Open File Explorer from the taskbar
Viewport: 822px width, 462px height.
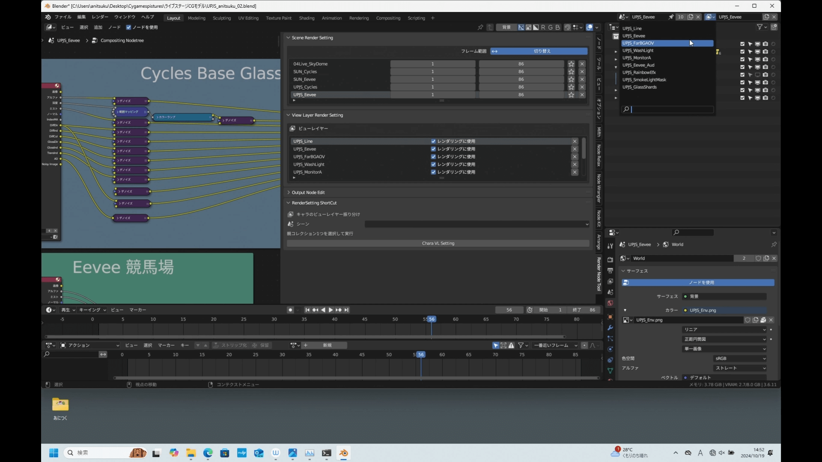click(191, 453)
